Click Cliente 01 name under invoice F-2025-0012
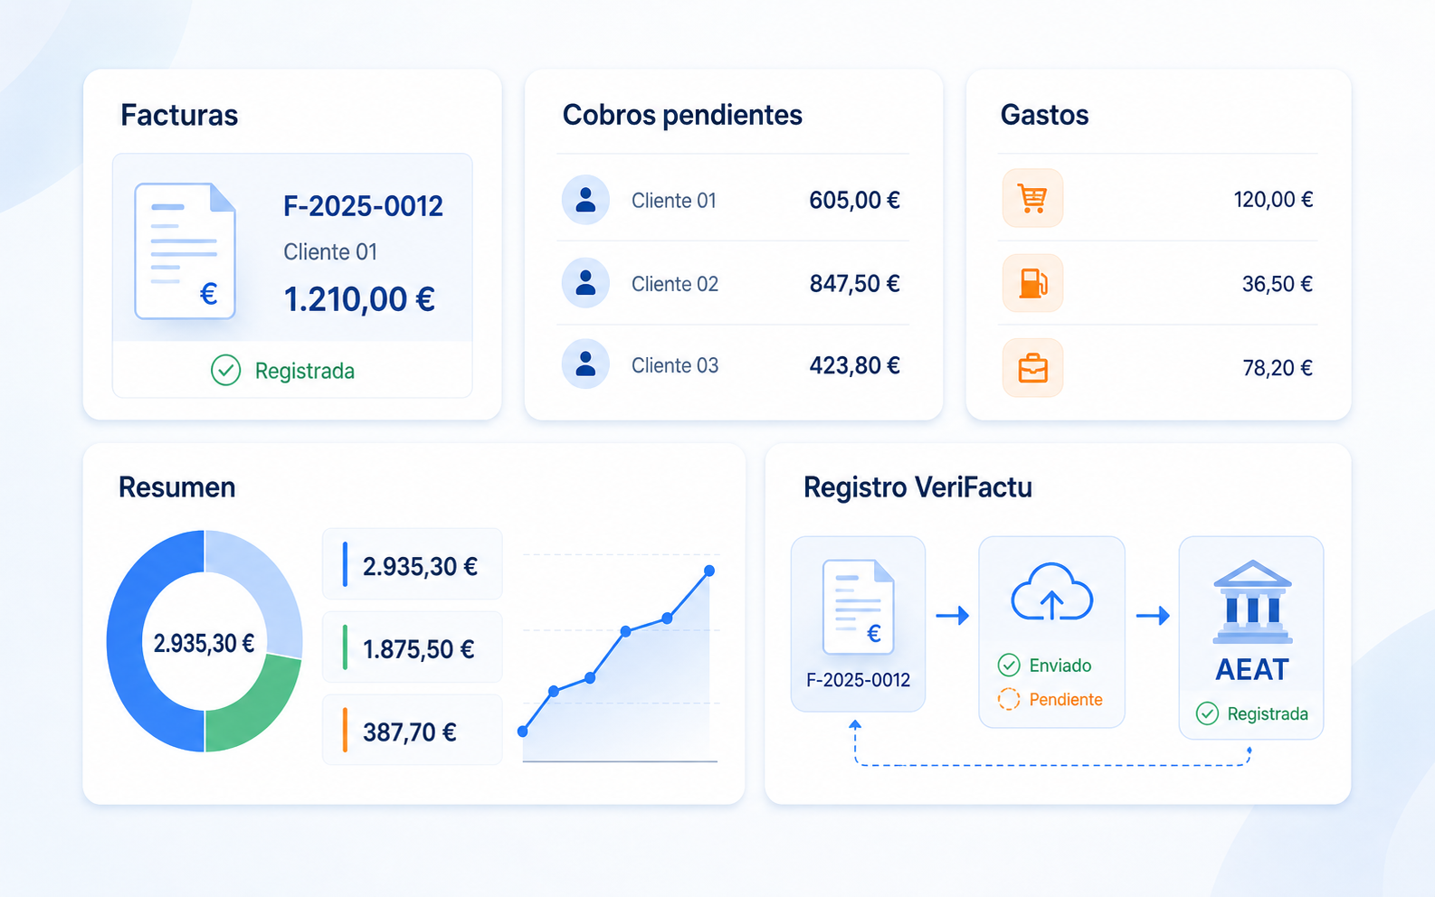Screen dimensions: 1435x897 [330, 252]
